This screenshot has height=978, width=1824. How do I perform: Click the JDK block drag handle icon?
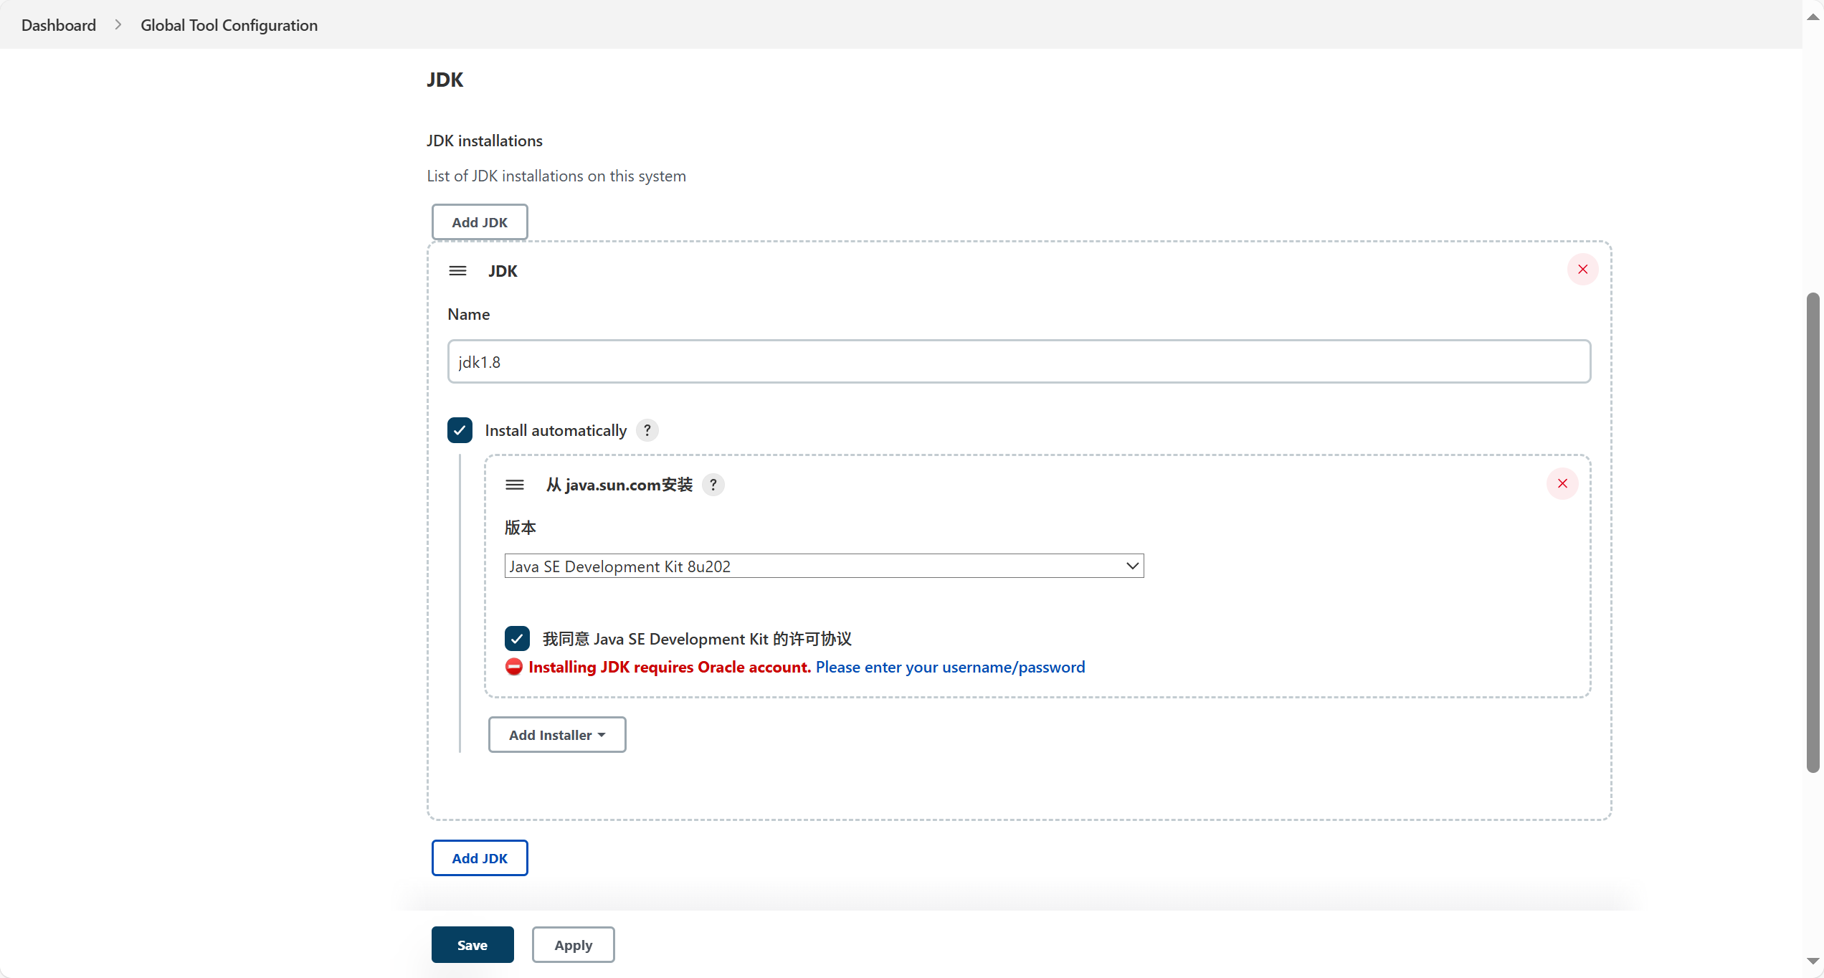click(x=457, y=271)
